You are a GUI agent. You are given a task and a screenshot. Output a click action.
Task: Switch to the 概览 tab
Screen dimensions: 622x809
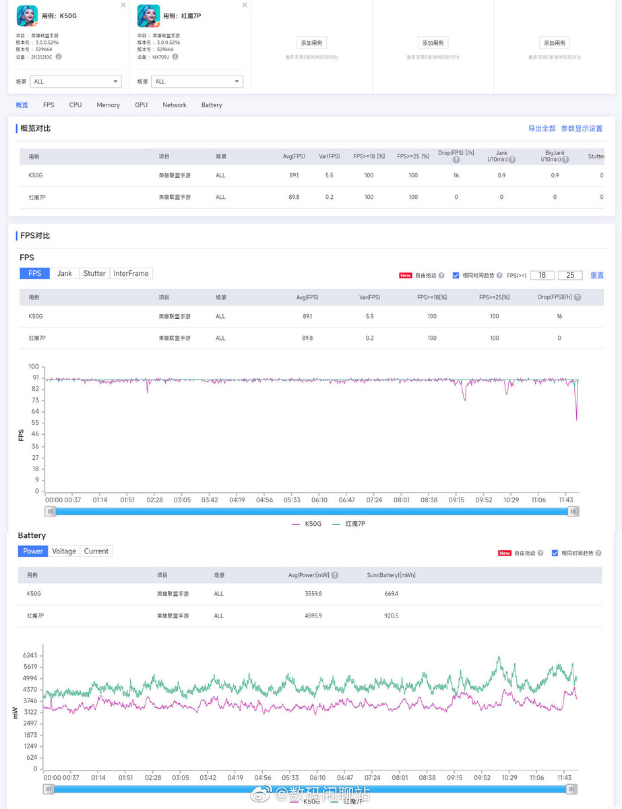coord(22,105)
